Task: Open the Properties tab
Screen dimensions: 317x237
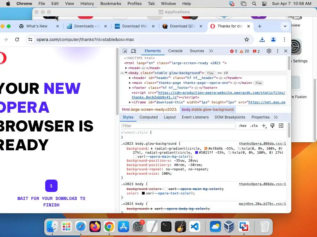Action: click(260, 117)
